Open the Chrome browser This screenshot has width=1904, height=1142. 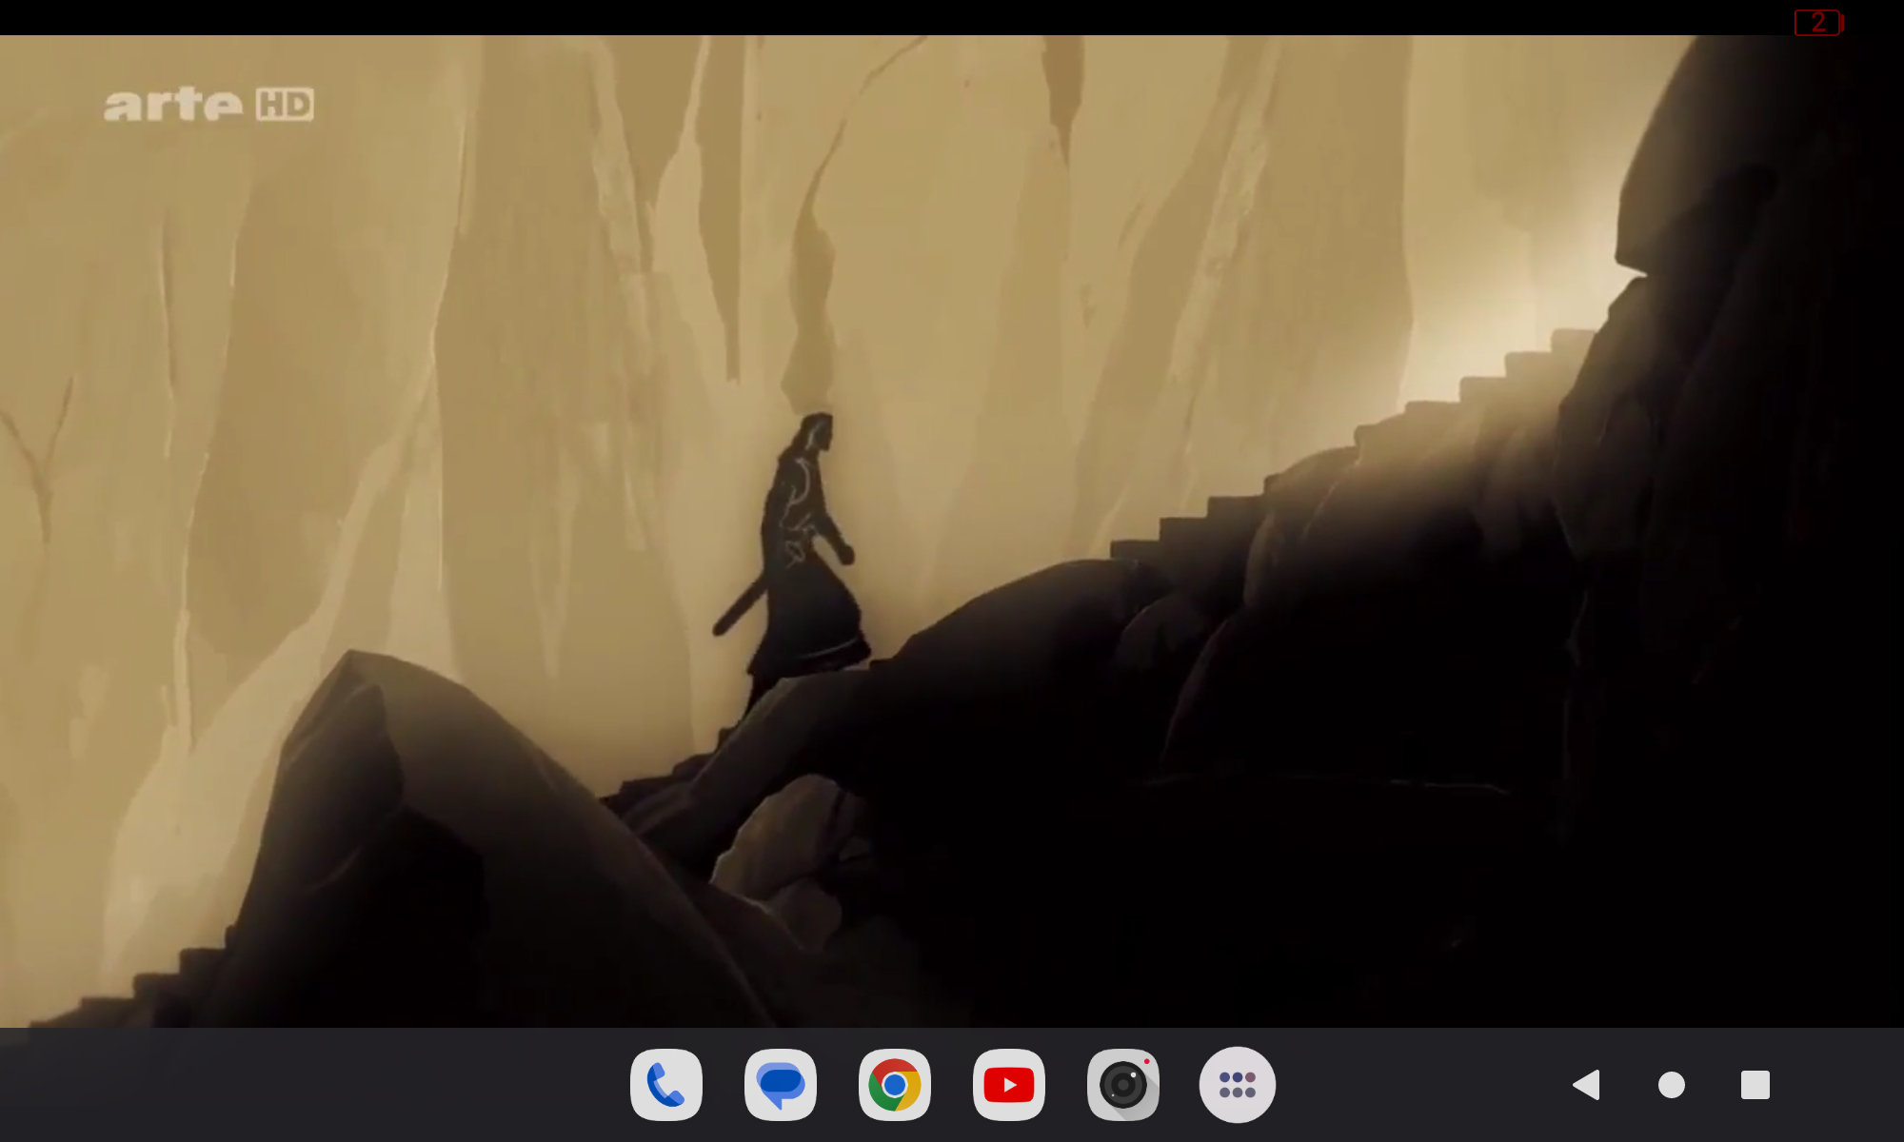[x=895, y=1085]
